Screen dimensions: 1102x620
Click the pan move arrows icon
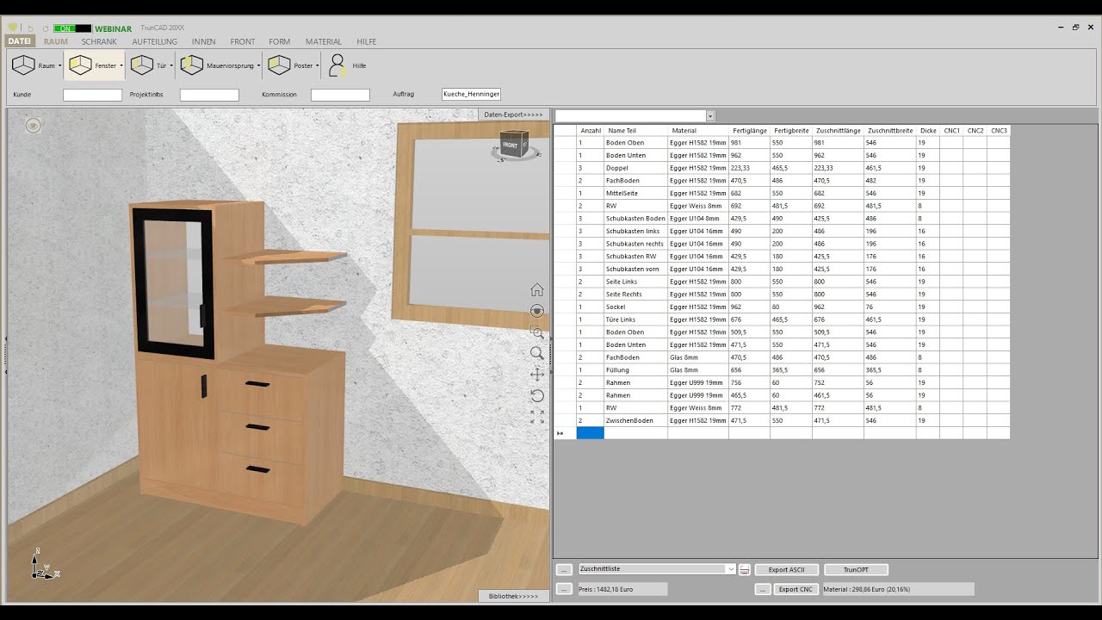pos(537,375)
